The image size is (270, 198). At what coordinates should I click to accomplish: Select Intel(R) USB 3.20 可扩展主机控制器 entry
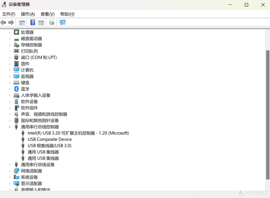[78, 133]
